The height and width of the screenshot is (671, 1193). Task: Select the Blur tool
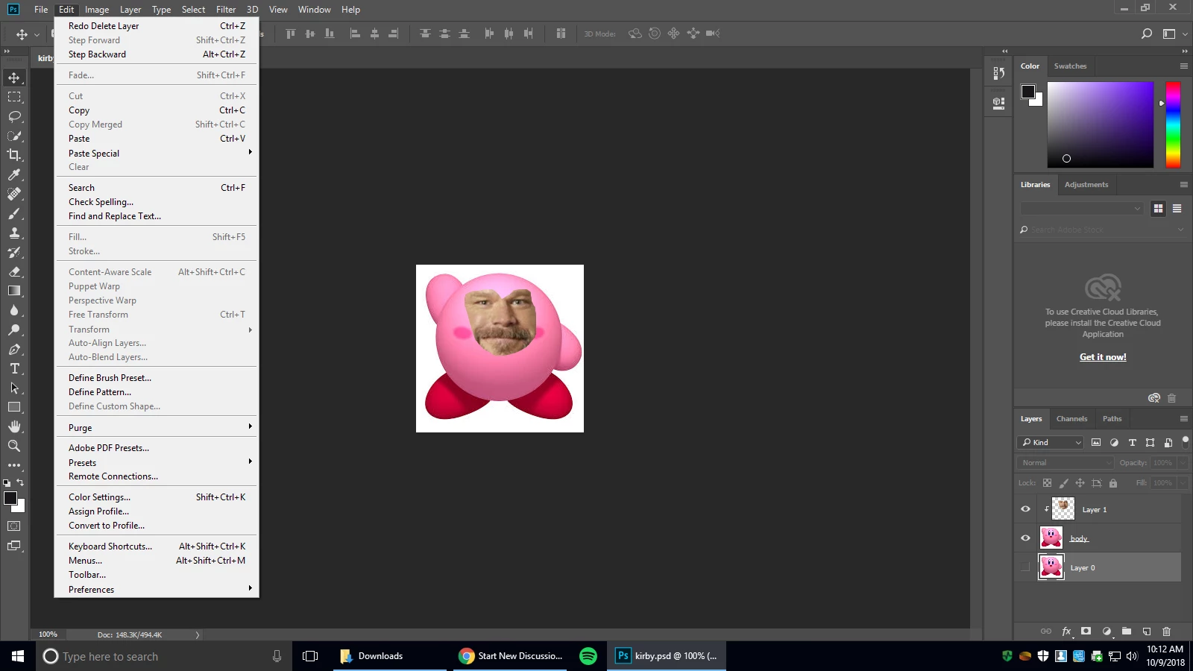pyautogui.click(x=14, y=310)
